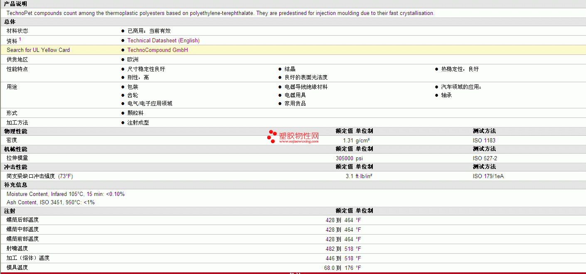Click the Ash Content note line

pos(51,203)
